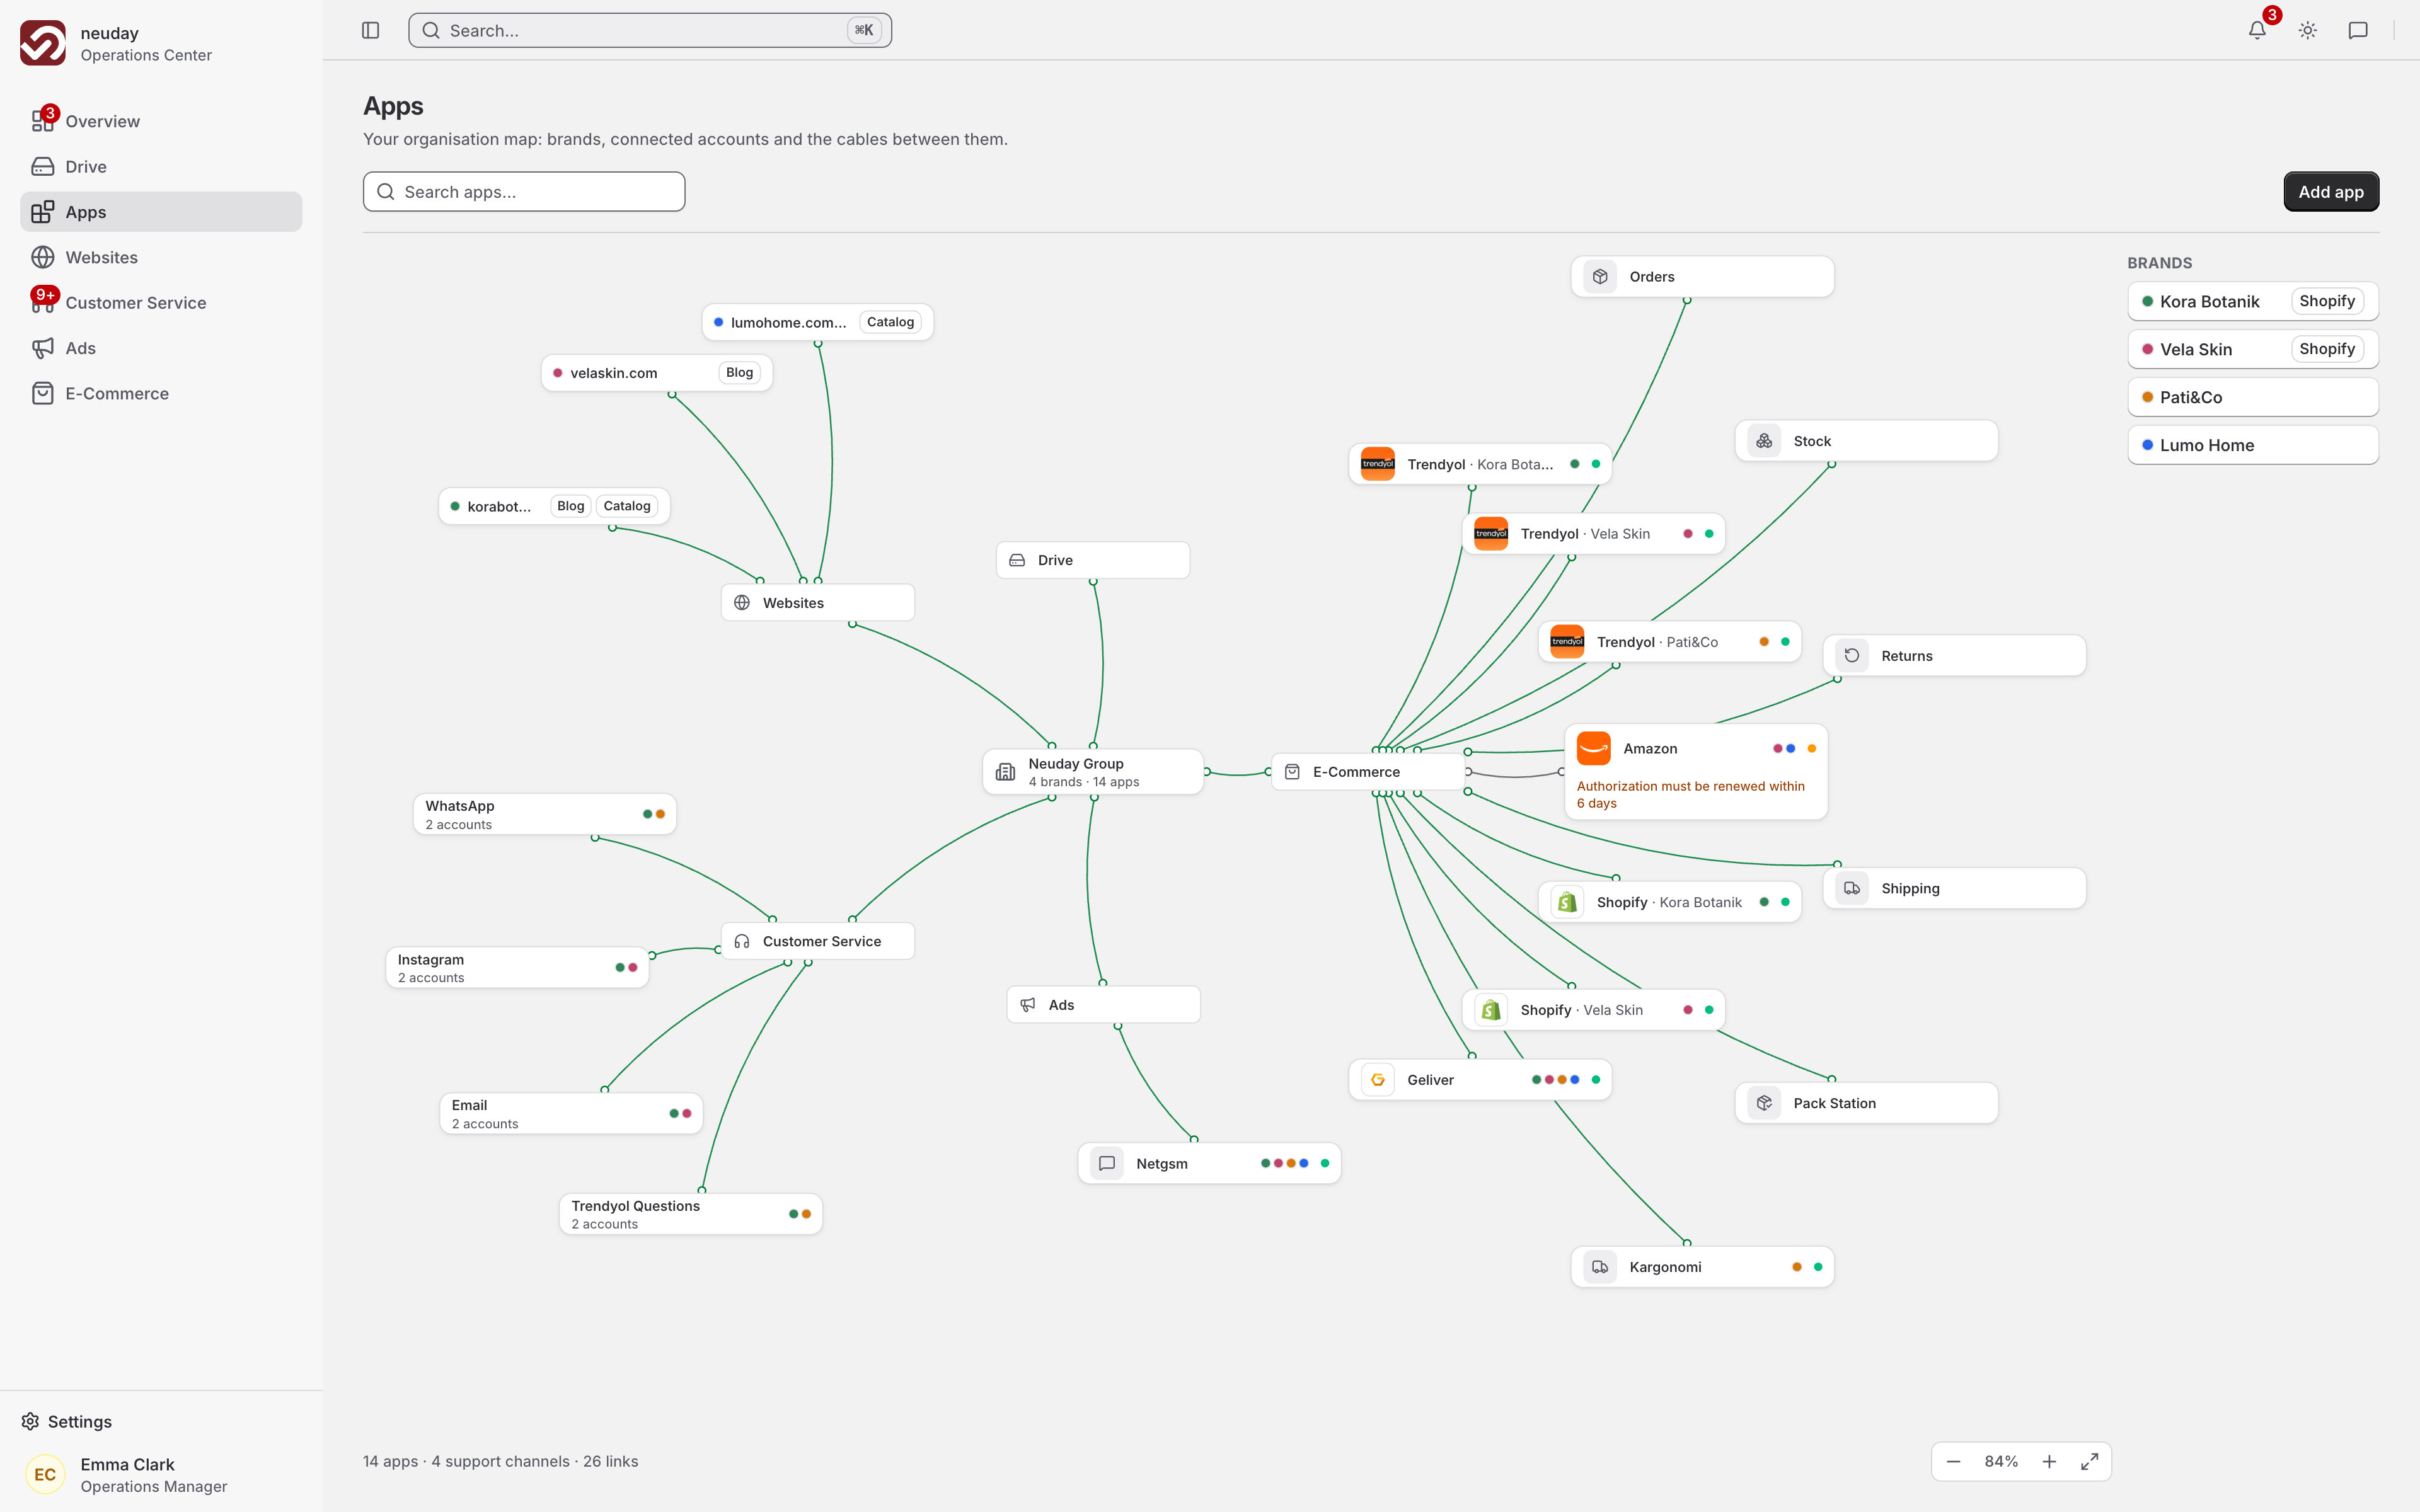Open the chat messages icon

[2358, 30]
